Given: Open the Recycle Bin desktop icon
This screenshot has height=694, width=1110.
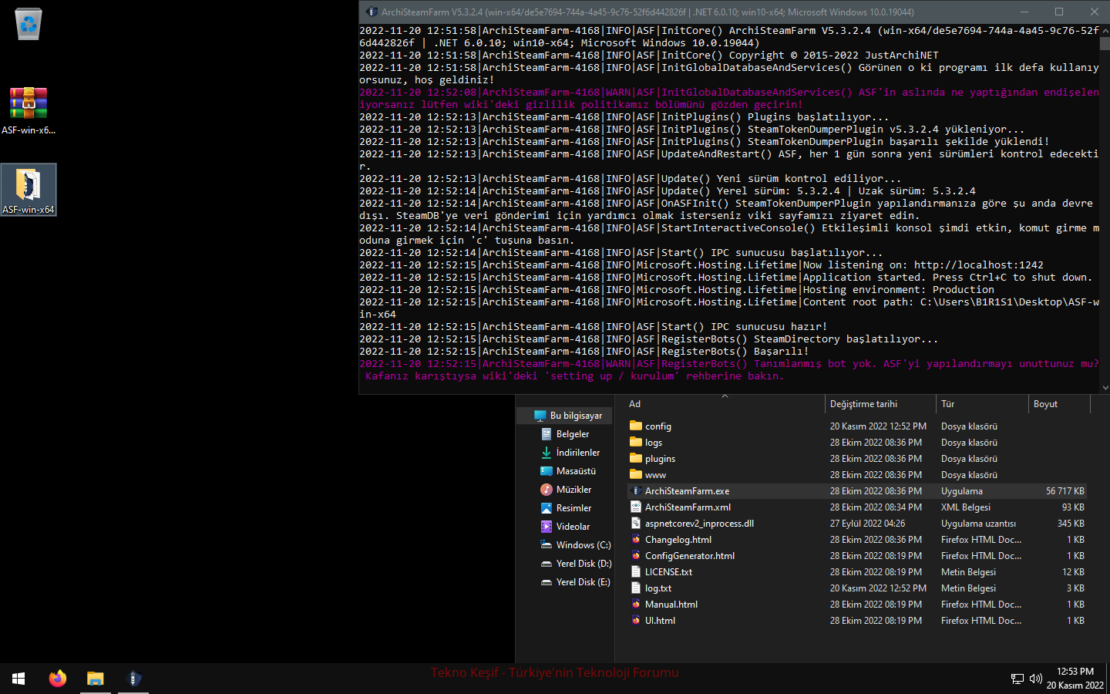Looking at the screenshot, I should [x=29, y=24].
